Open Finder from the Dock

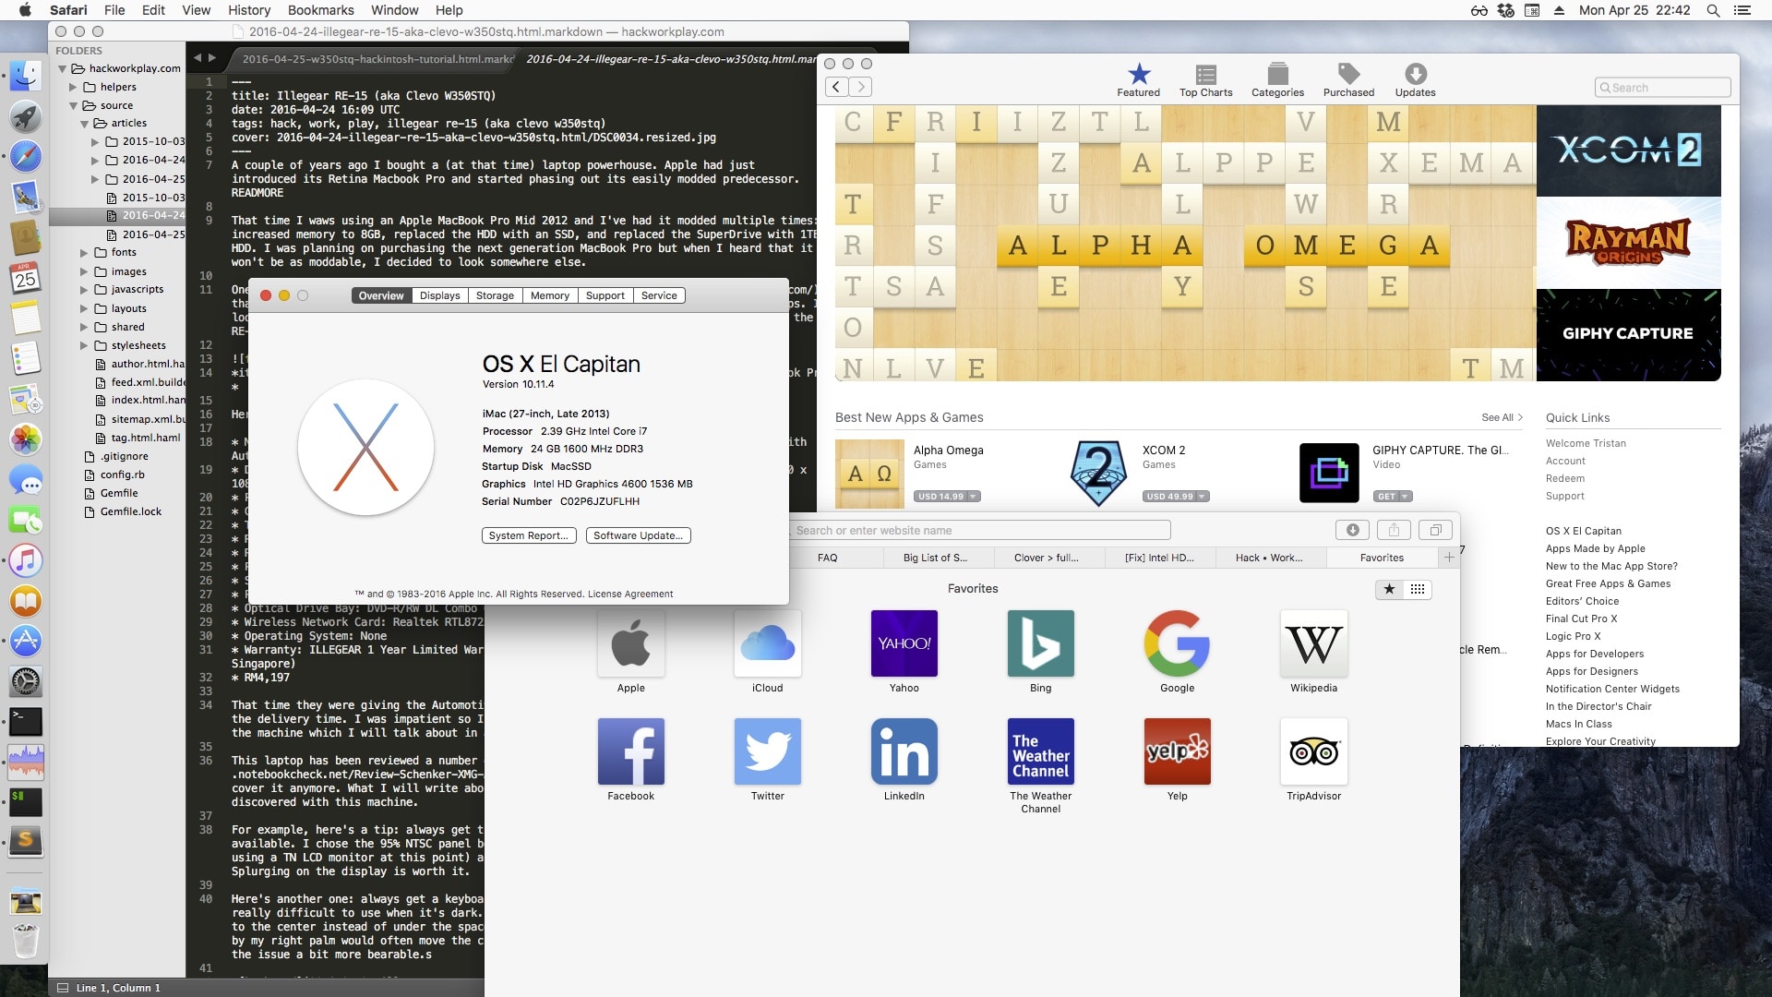pyautogui.click(x=26, y=76)
